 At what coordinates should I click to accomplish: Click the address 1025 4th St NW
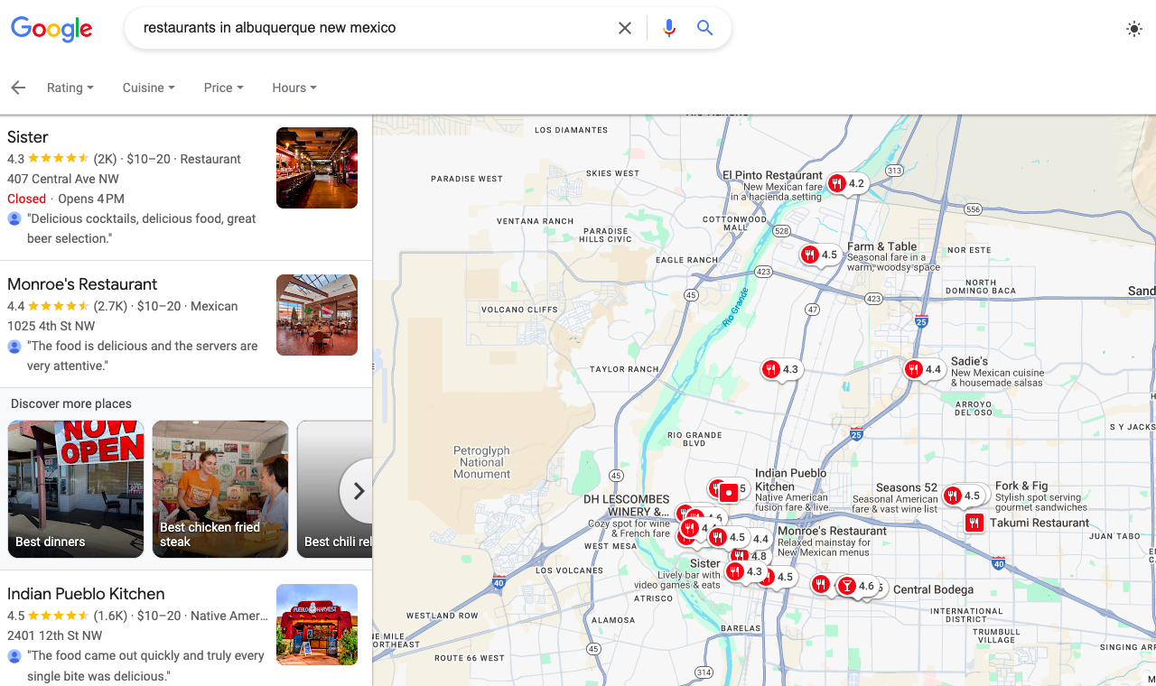[x=51, y=326]
